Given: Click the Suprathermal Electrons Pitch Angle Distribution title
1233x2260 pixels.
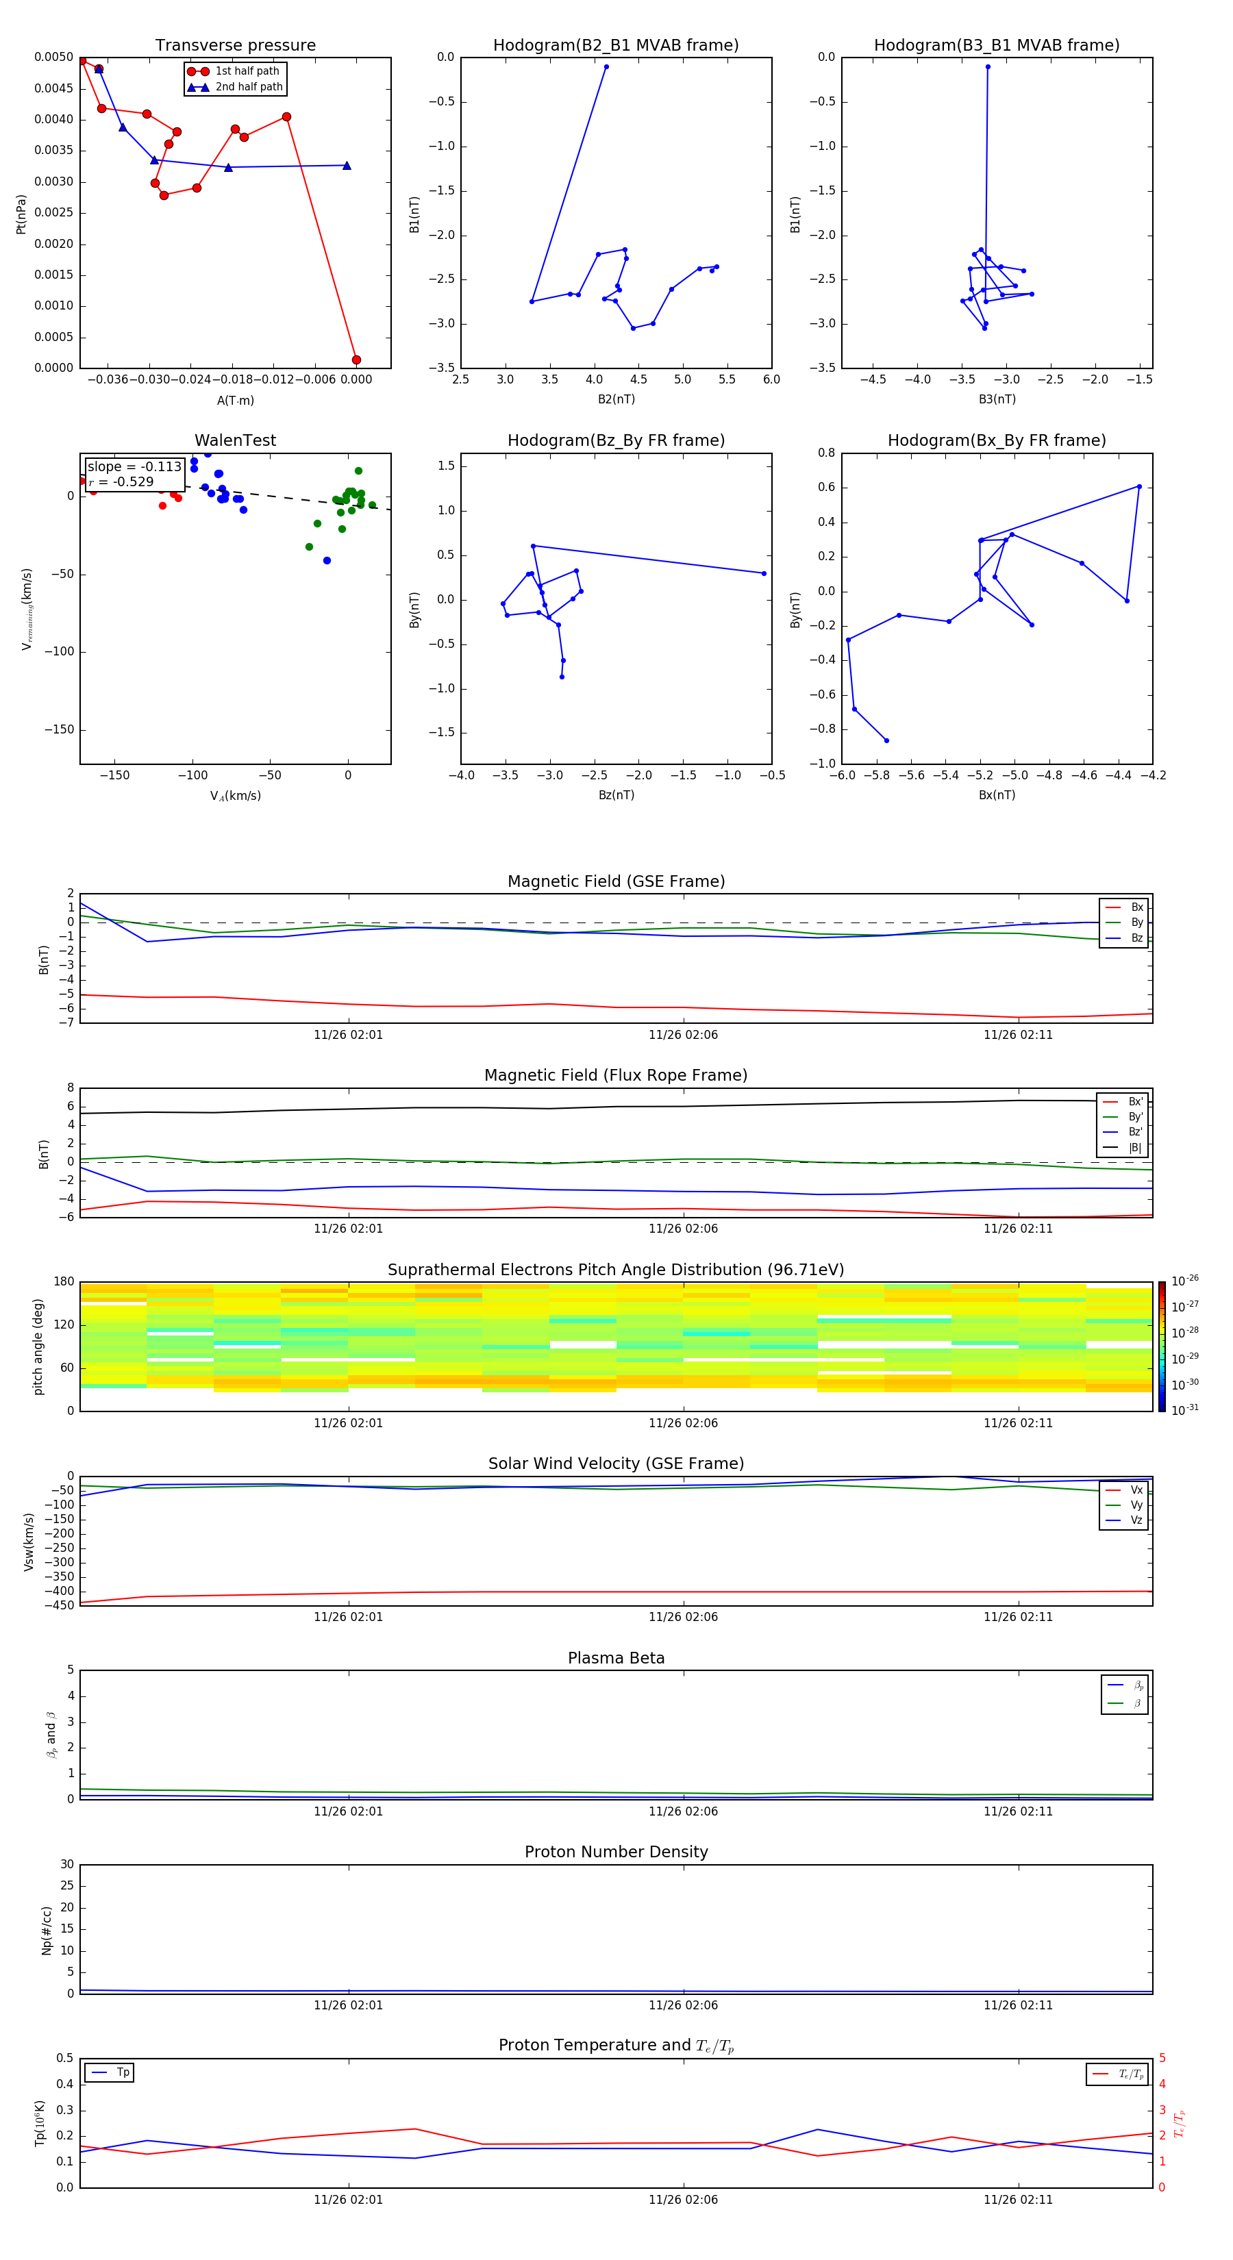Looking at the screenshot, I should pos(616,1270).
